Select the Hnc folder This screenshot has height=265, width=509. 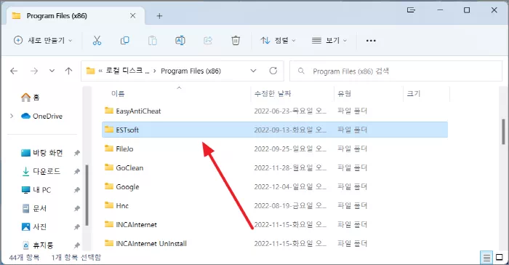[275, 205]
